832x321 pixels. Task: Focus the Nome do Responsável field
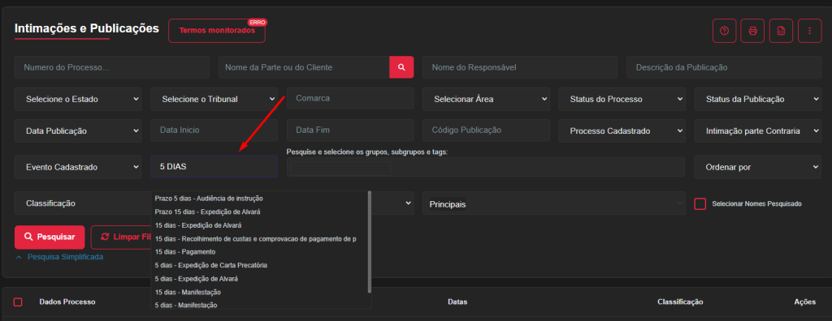pos(520,67)
